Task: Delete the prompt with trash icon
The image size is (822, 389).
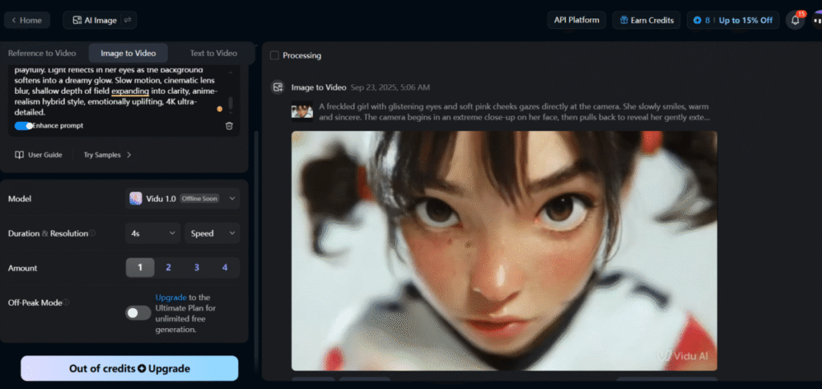Action: tap(229, 126)
